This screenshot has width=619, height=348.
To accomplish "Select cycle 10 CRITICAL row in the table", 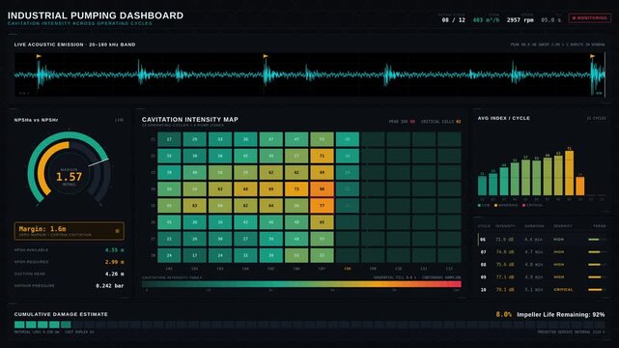I will [543, 290].
